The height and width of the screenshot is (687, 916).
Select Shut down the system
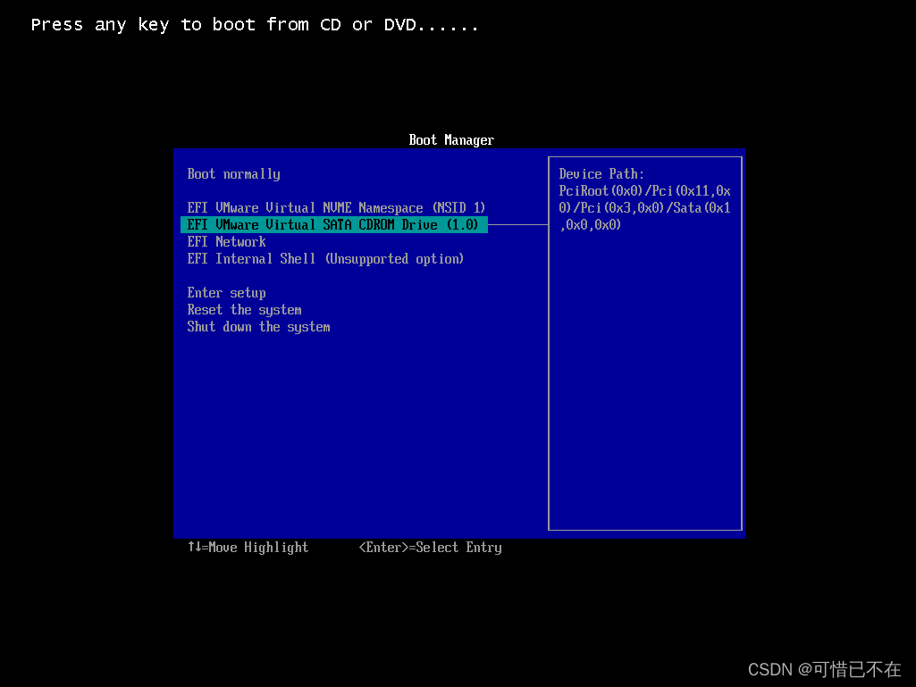point(259,327)
